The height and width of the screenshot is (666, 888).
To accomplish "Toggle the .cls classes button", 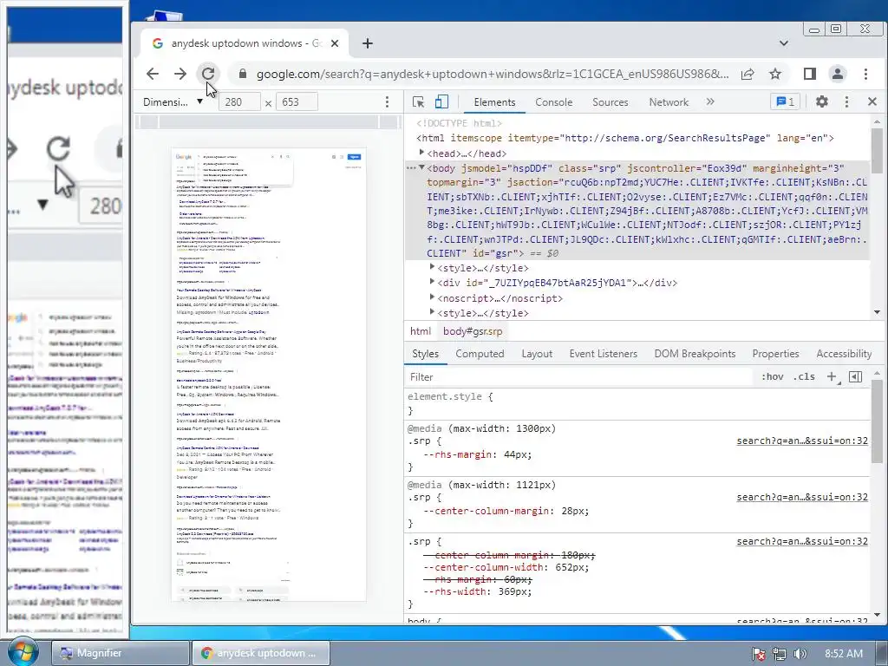I will [804, 376].
